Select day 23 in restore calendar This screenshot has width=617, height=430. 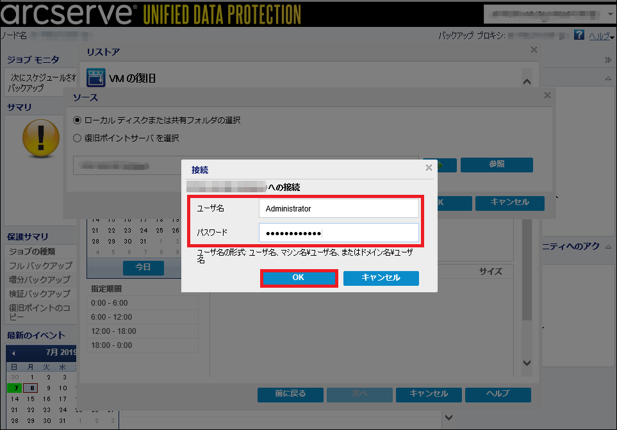128,231
